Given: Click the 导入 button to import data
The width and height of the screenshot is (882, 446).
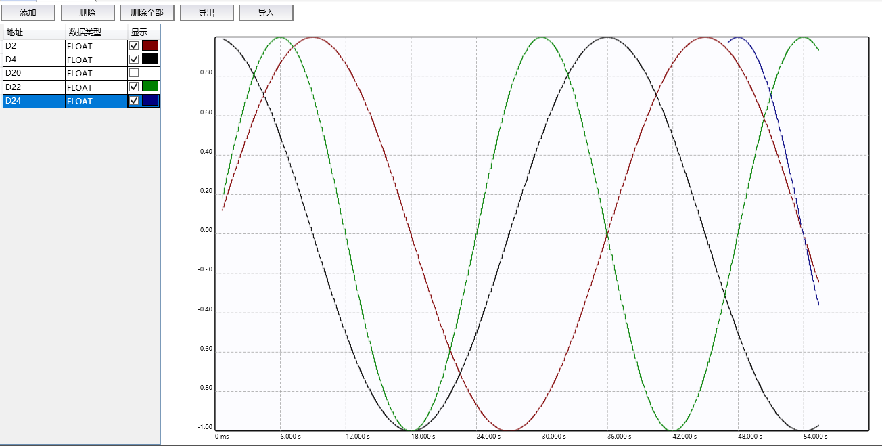Looking at the screenshot, I should 266,12.
